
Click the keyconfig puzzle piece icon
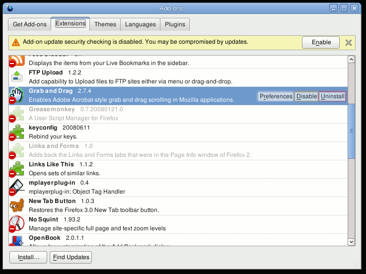[x=17, y=133]
